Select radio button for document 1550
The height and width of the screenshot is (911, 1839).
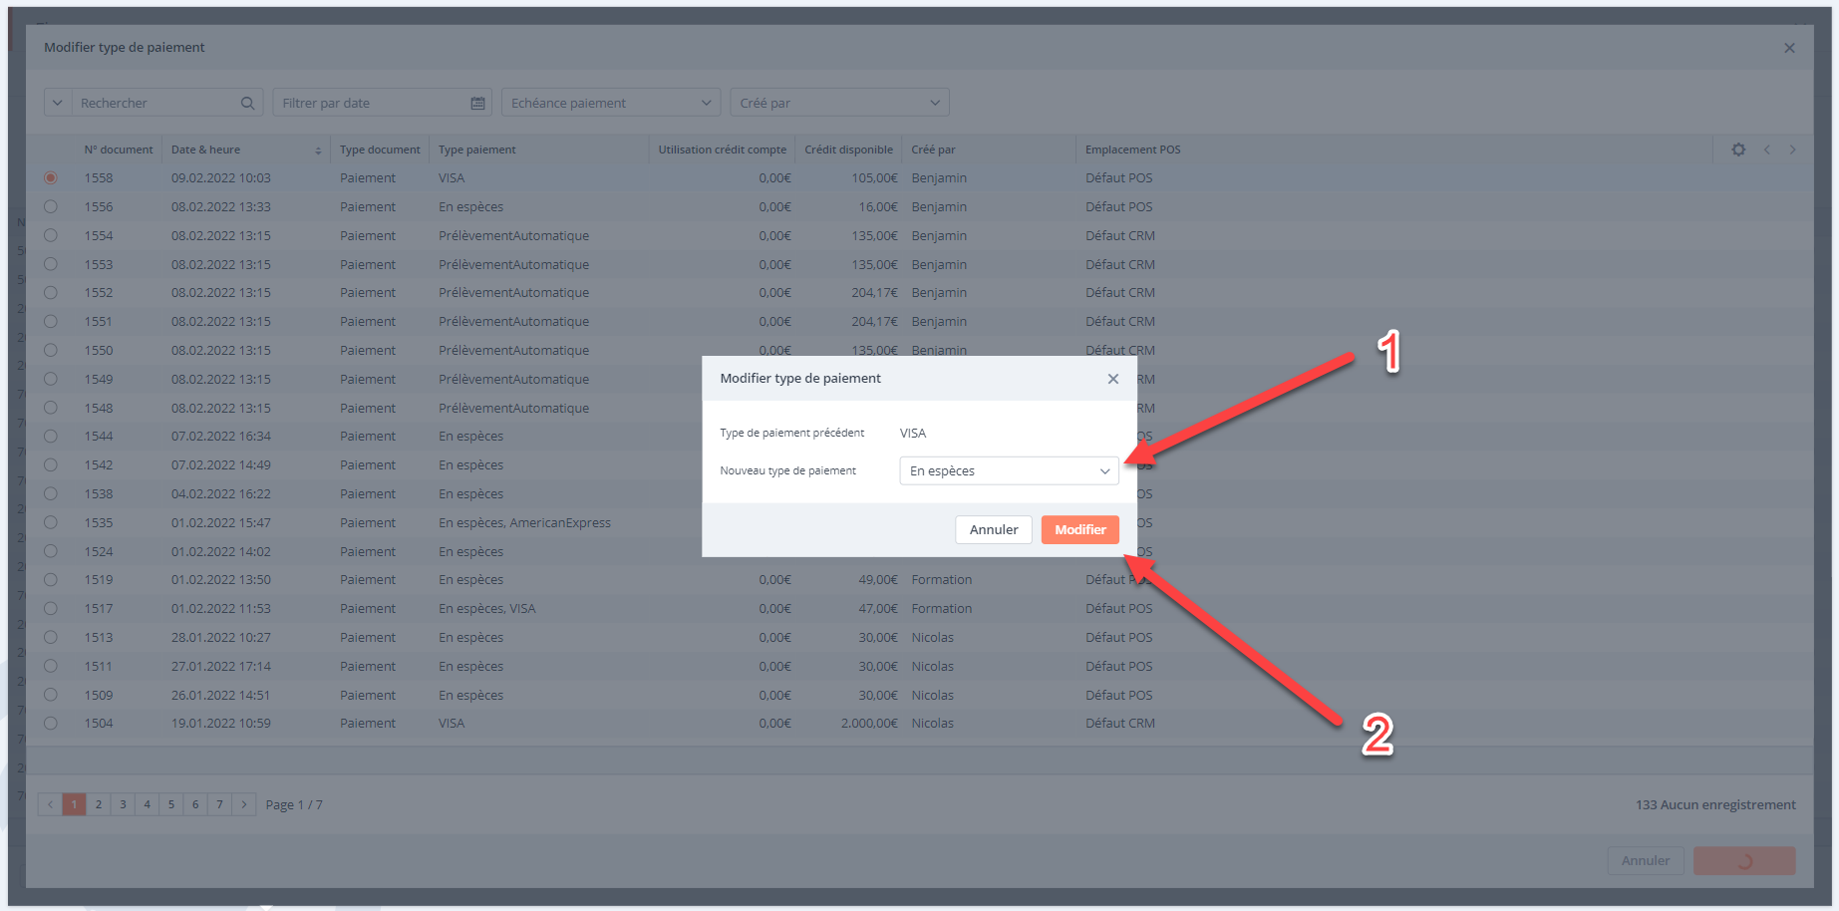coord(51,350)
